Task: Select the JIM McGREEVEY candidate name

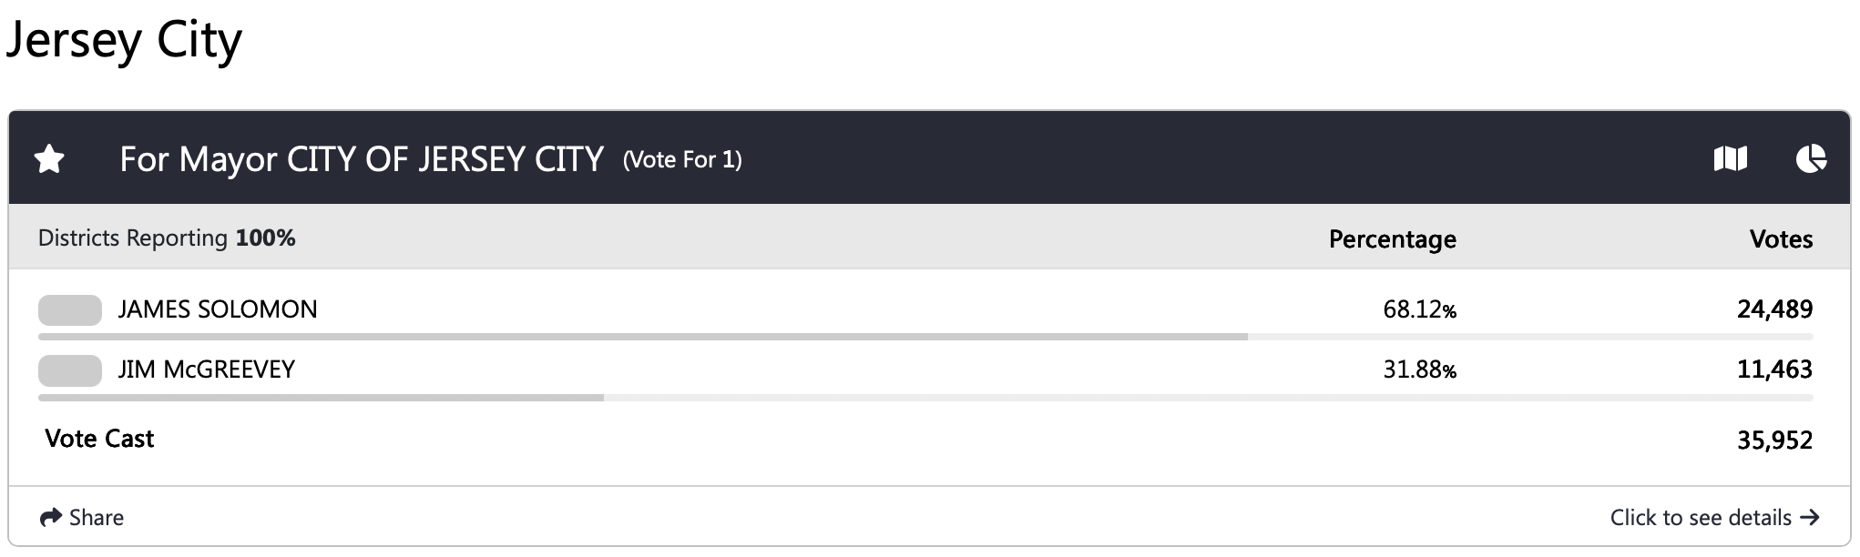Action: tap(207, 370)
